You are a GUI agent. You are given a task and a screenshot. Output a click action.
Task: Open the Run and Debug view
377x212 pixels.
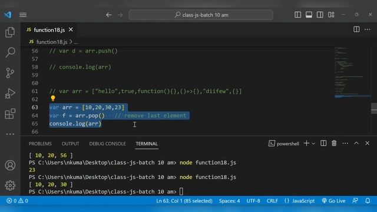(10, 93)
